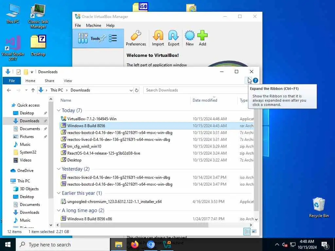
Task: Select 3D Objects under This PC
Action: point(29,189)
